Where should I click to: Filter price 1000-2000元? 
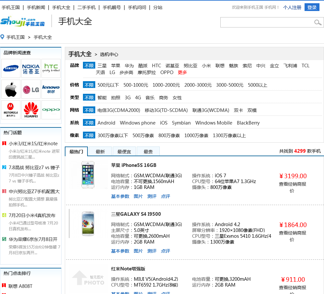pyautogui.click(x=166, y=85)
